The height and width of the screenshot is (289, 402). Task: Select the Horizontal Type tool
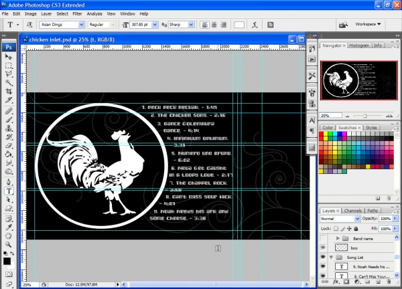pos(9,191)
